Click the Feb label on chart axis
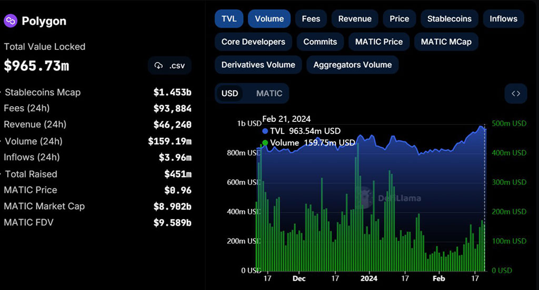Screen dimensions: 539x290 coord(438,278)
